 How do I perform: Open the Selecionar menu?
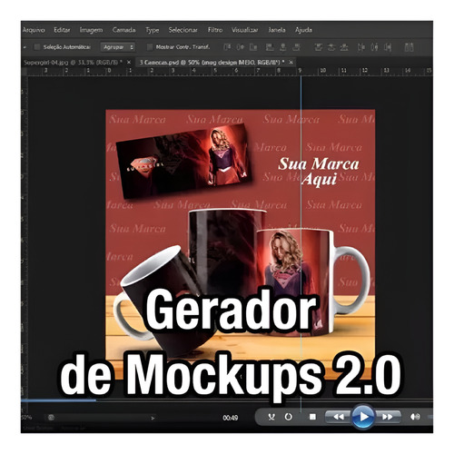pyautogui.click(x=183, y=30)
